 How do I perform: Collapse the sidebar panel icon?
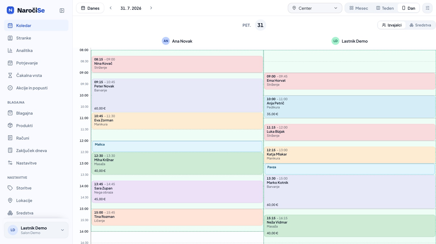pyautogui.click(x=62, y=10)
